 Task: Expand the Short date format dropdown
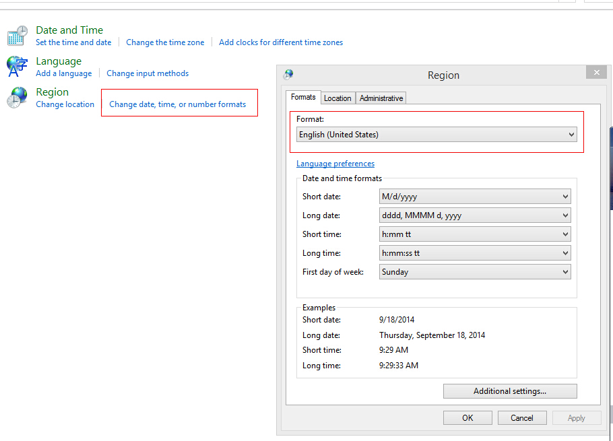[x=475, y=197]
